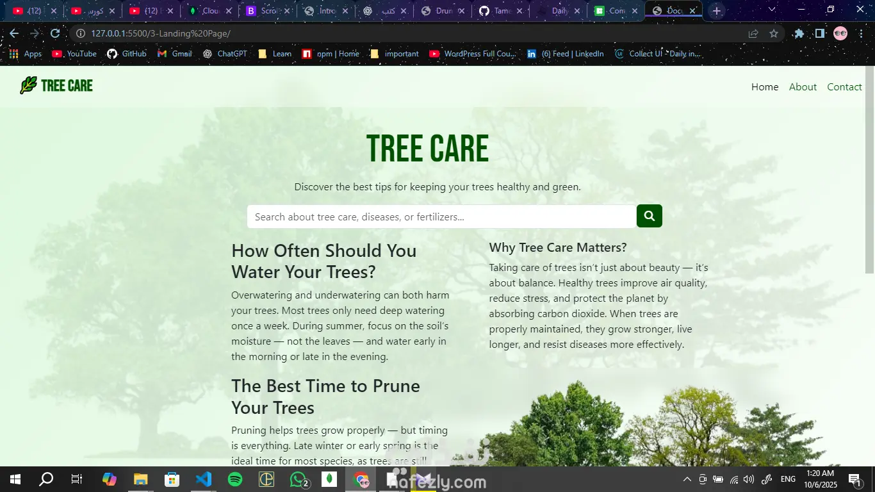875x492 pixels.
Task: Toggle the browser side panel
Action: (819, 33)
